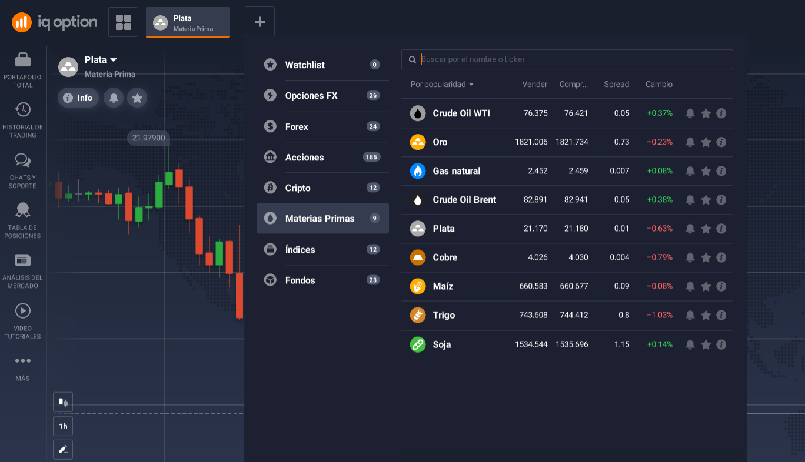Open Tabla de Posiciones sidebar item
The image size is (805, 462).
click(23, 221)
